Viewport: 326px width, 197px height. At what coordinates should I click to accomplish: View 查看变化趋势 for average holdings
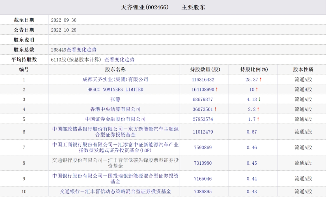point(120,59)
